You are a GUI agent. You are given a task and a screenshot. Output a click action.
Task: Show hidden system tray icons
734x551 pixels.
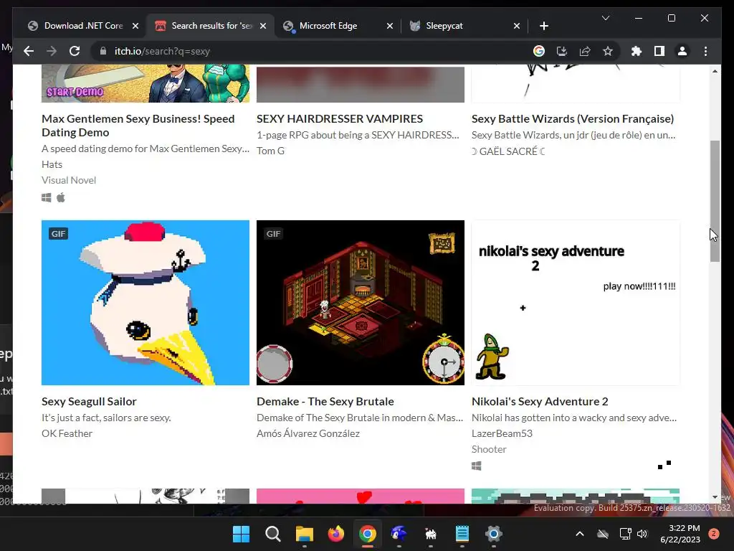pos(579,534)
